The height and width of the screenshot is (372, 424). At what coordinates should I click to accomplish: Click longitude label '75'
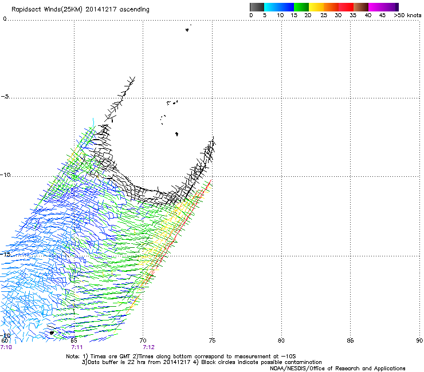[212, 341]
